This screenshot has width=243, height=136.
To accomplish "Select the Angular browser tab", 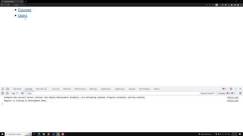I will pos(12,2).
